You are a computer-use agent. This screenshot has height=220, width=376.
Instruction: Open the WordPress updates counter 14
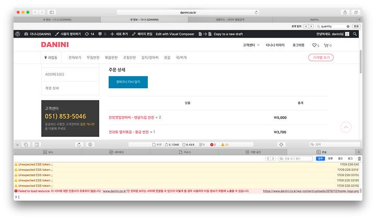(90, 34)
